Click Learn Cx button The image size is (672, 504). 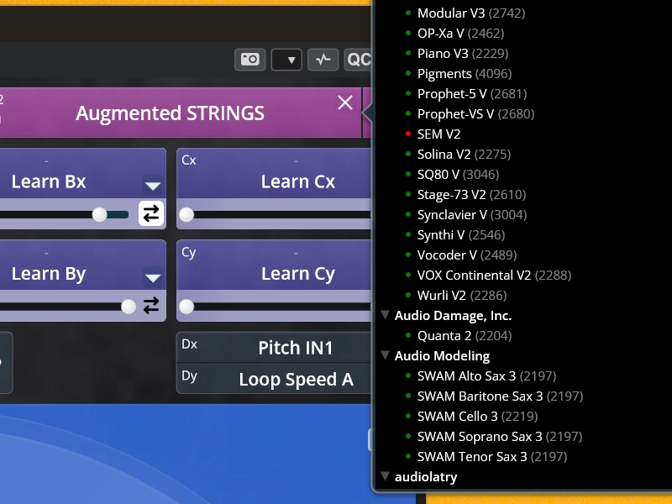pyautogui.click(x=298, y=181)
